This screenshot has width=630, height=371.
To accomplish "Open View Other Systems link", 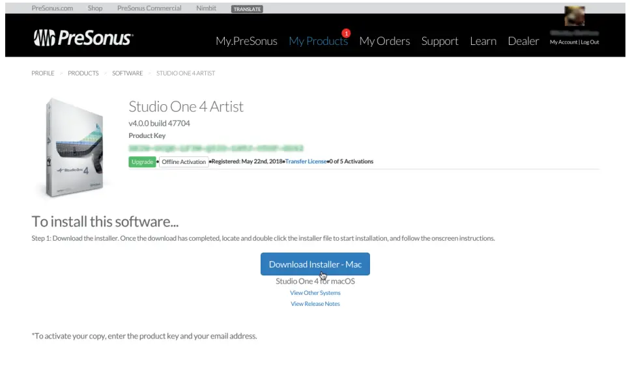I will point(315,293).
